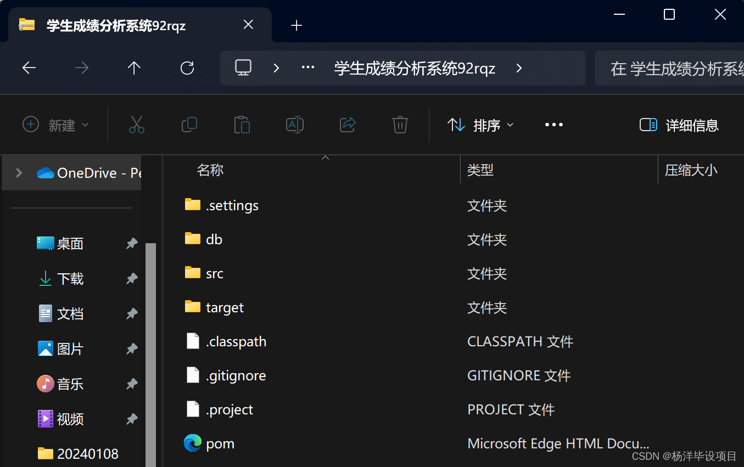This screenshot has width=744, height=467.
Task: Click the Share icon
Action: 348,125
